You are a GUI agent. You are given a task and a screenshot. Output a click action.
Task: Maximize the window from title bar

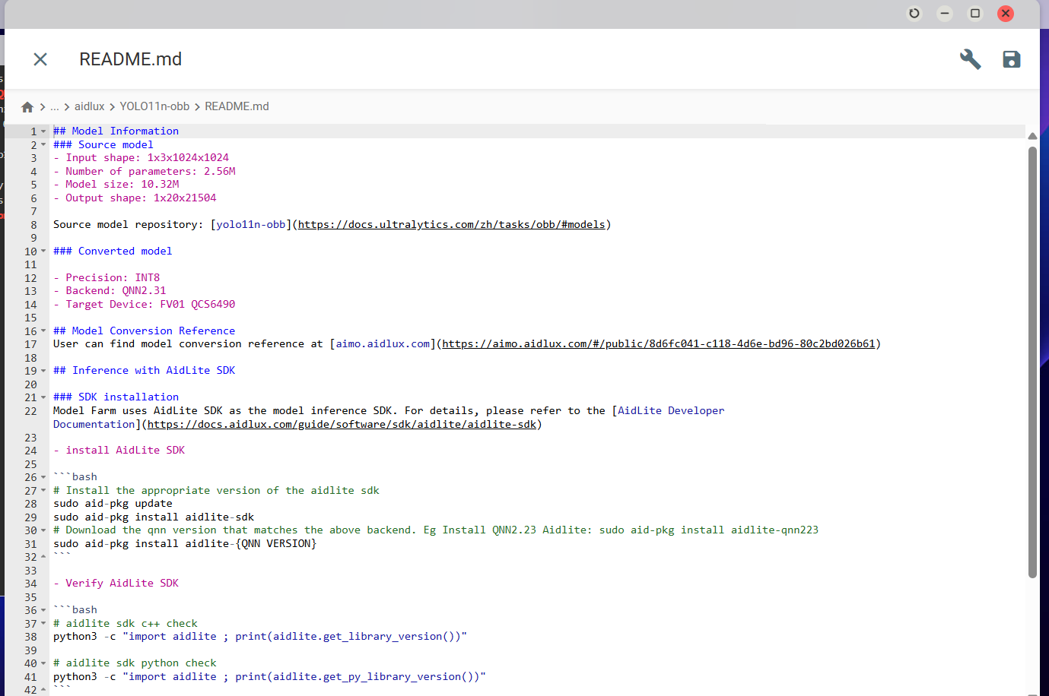coord(975,13)
